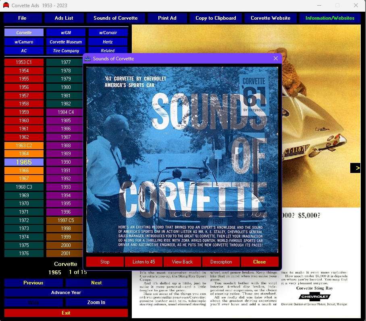Screen dimensions: 366x321
Task: Select Copy to Clipboard
Action: click(216, 18)
